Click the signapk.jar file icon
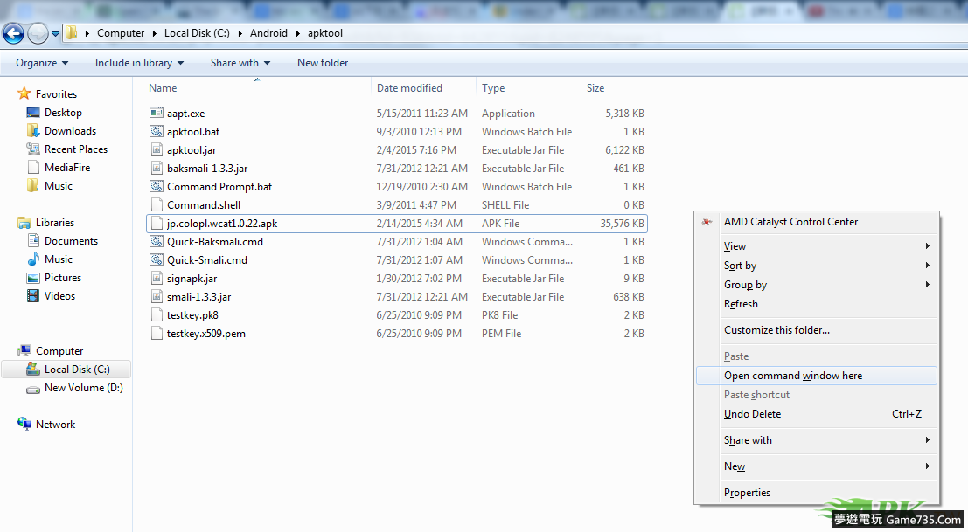The width and height of the screenshot is (968, 532). (x=157, y=278)
